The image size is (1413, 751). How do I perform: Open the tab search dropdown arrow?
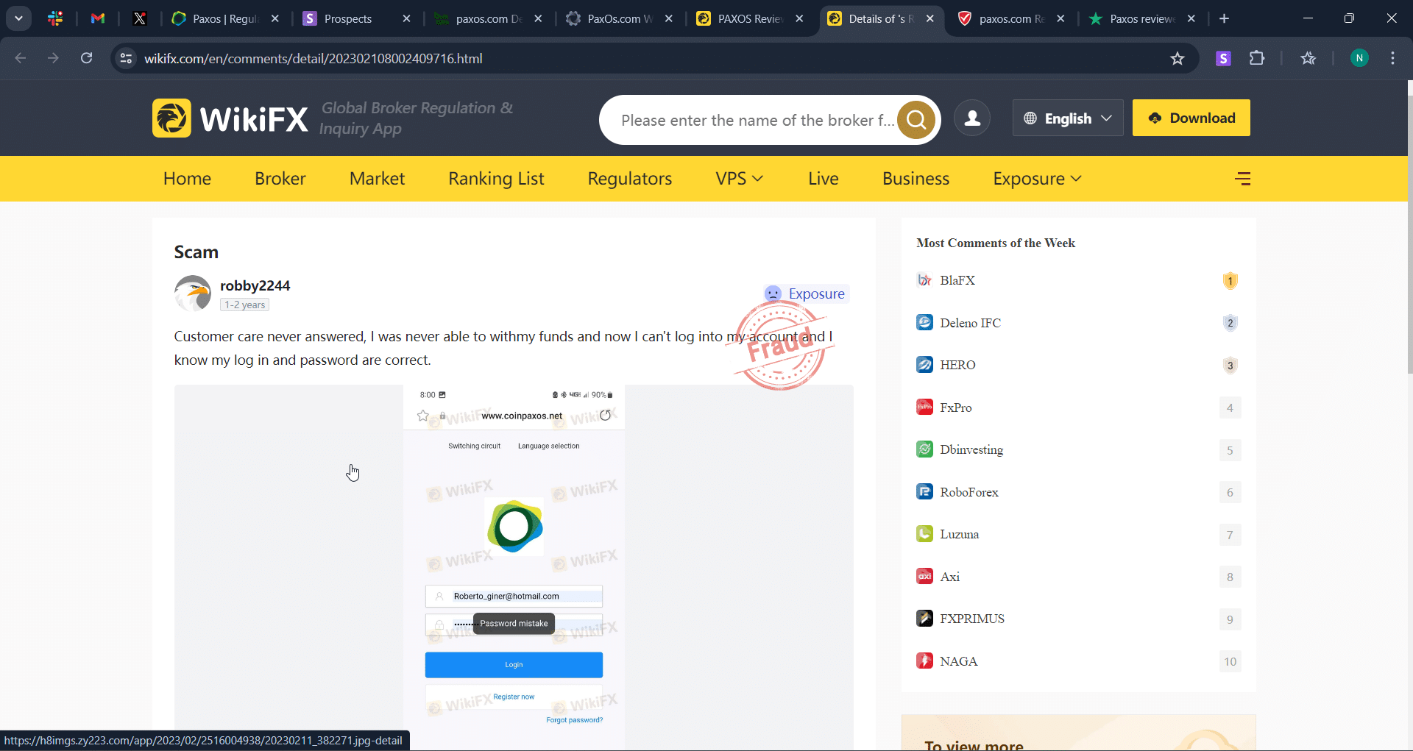point(19,18)
